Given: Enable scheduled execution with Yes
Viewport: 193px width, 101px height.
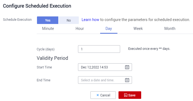Looking at the screenshot, I should [48, 20].
